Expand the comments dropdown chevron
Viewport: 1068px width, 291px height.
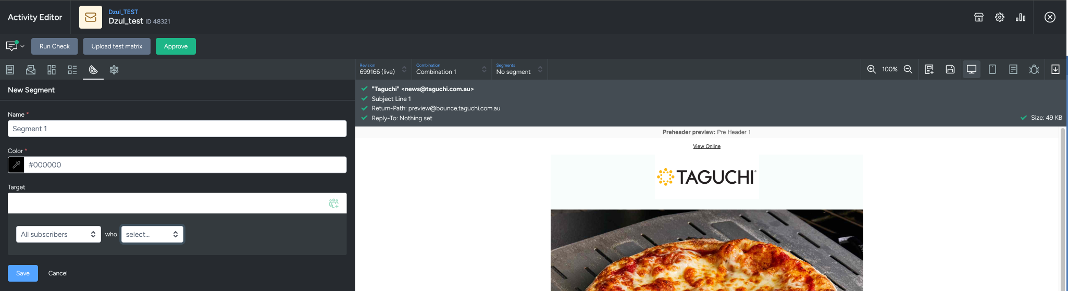point(22,46)
